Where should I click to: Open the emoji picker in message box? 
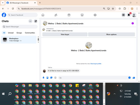point(129,78)
